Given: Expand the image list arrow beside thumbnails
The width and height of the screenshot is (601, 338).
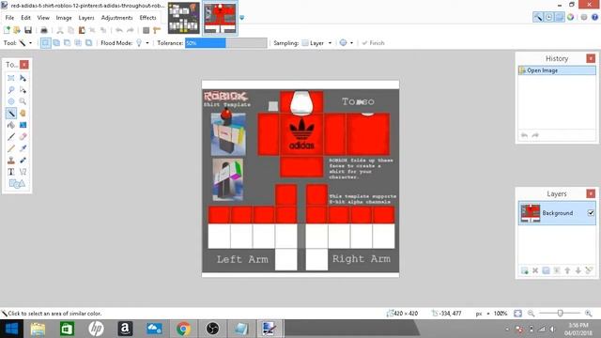Looking at the screenshot, I should click(242, 18).
